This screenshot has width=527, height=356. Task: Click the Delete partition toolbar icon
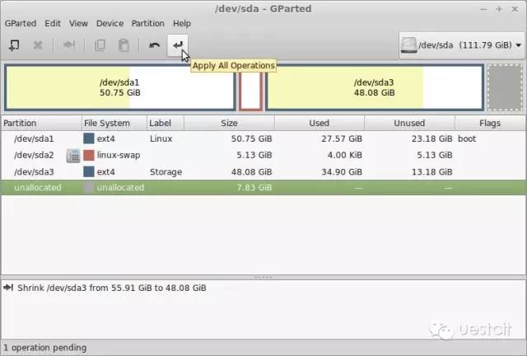point(38,45)
